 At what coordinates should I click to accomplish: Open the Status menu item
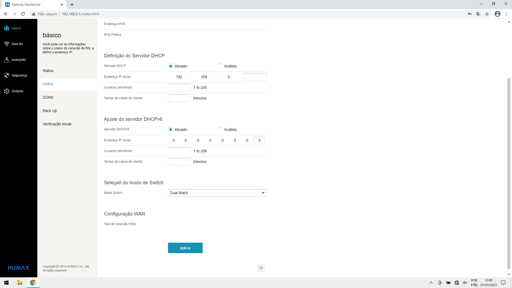click(67, 71)
